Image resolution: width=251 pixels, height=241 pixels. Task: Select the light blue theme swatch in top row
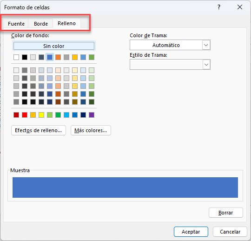point(83,57)
